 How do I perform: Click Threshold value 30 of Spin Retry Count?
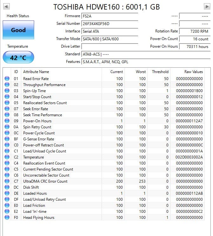tap(166, 127)
